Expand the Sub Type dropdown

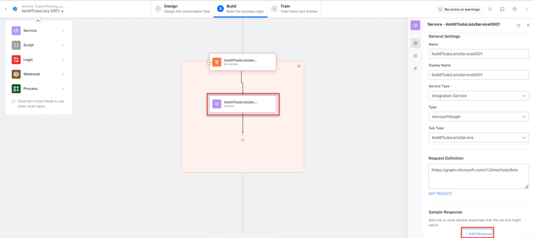(479, 138)
